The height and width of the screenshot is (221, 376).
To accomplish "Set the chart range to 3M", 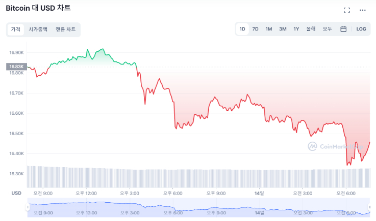I will (283, 29).
